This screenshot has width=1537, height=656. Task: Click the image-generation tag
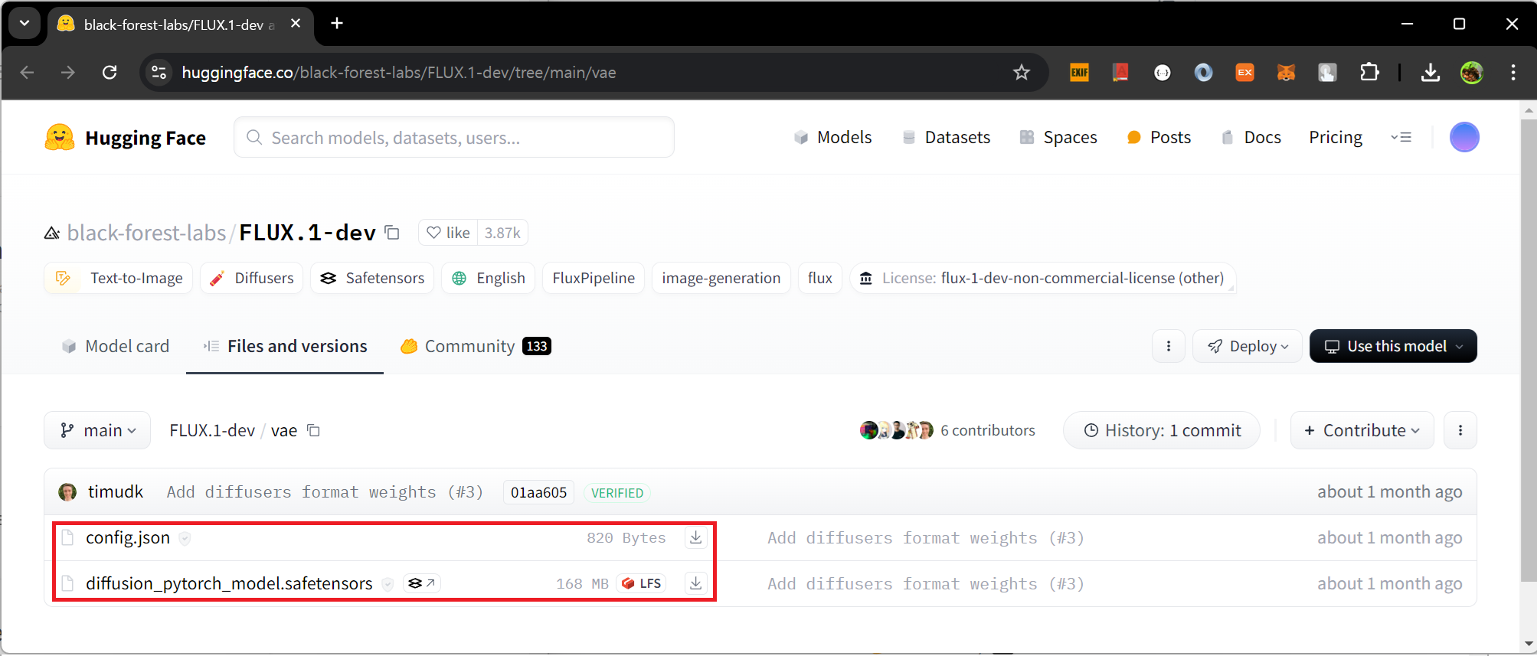click(721, 278)
